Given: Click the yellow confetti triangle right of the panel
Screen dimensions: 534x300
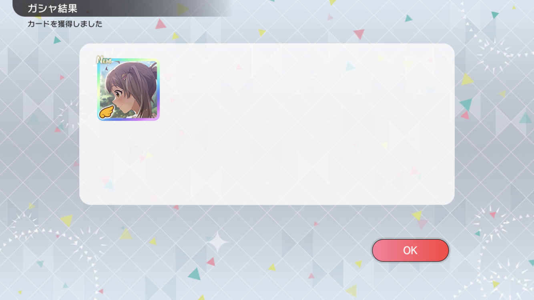Looking at the screenshot, I should click(x=468, y=79).
